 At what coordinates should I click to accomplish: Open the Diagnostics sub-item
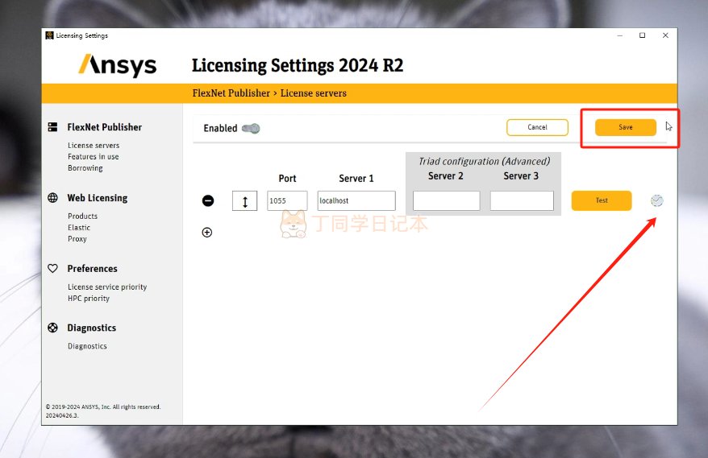coord(87,346)
